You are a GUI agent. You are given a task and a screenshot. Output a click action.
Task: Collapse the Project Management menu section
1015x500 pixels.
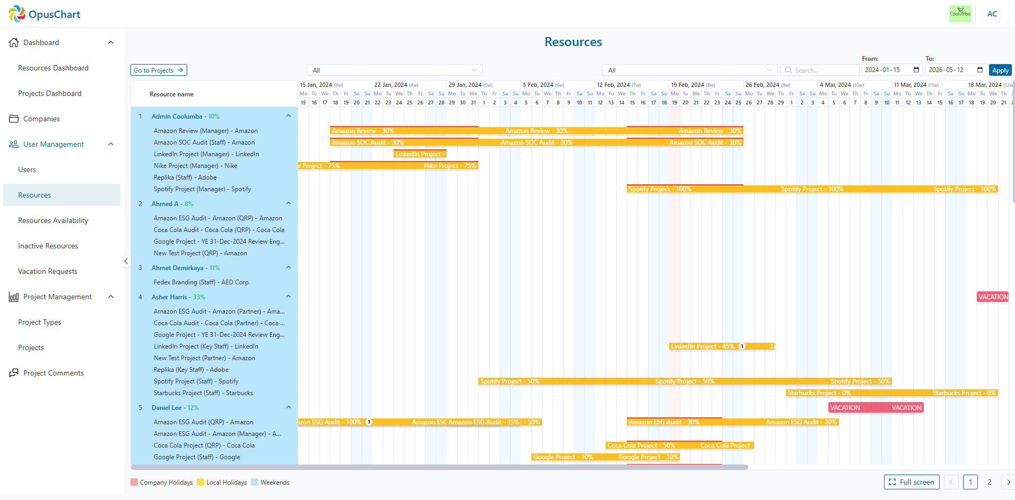111,297
